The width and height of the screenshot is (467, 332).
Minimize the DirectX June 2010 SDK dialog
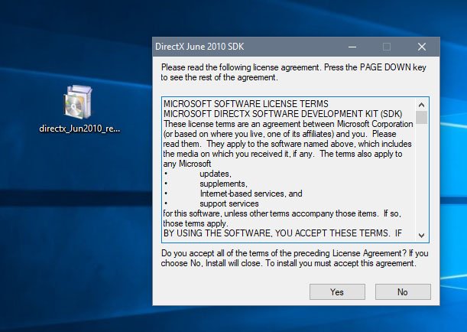click(352, 47)
